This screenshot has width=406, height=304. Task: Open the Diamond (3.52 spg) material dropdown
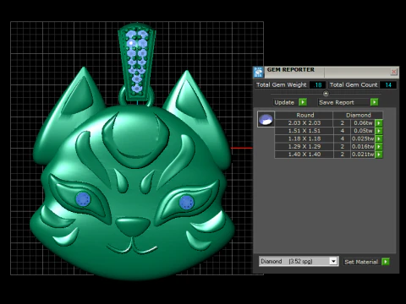click(x=333, y=261)
